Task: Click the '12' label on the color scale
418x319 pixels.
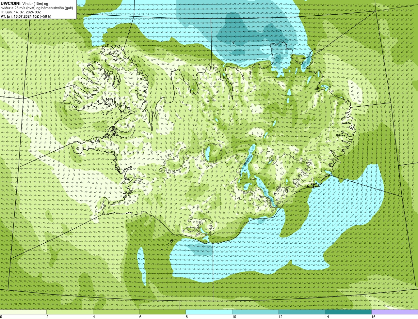Action: click(x=281, y=317)
